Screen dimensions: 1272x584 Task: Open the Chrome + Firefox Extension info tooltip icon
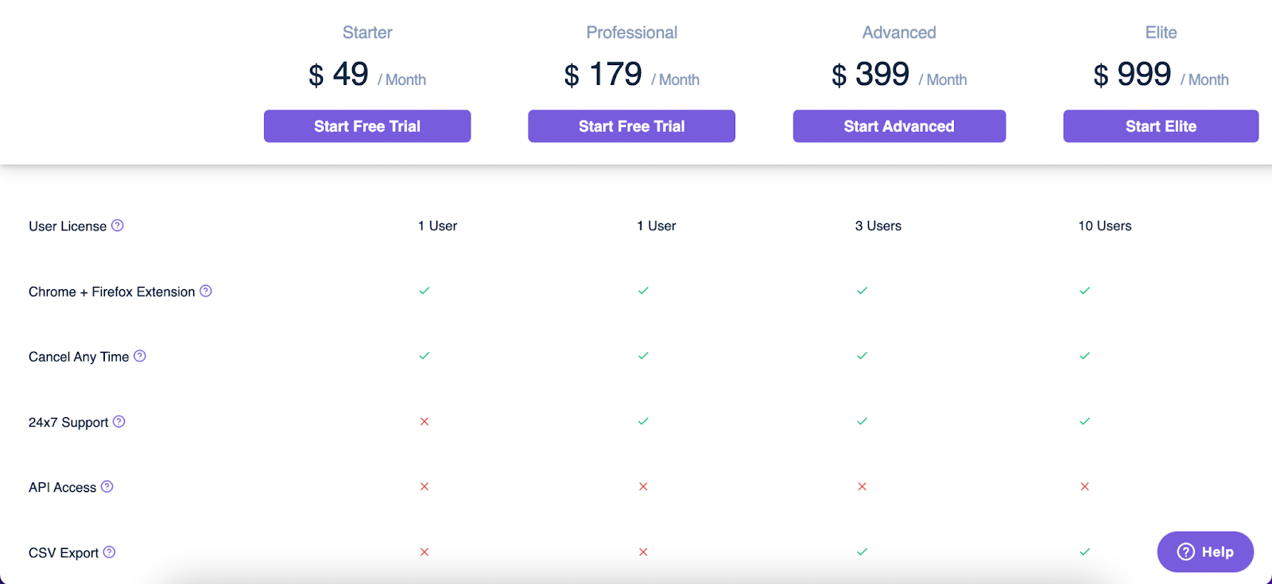point(206,291)
